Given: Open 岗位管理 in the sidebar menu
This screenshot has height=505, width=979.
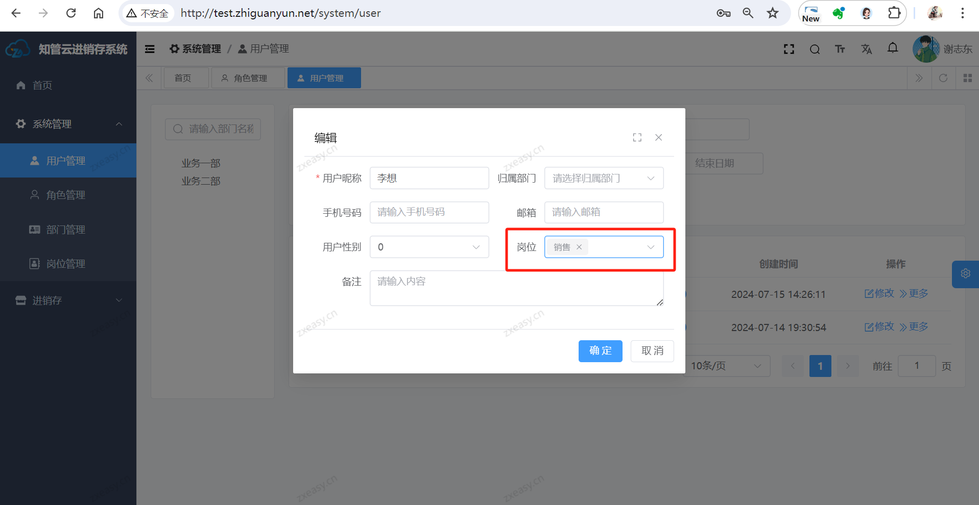Looking at the screenshot, I should [x=65, y=264].
